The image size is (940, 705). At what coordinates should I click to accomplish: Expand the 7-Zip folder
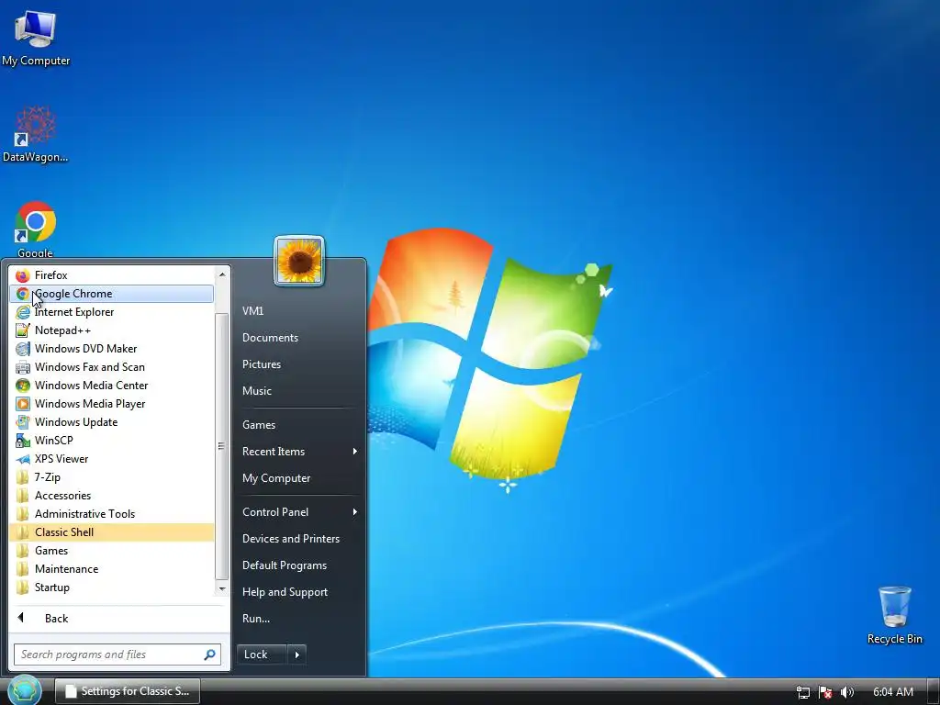[x=111, y=477]
